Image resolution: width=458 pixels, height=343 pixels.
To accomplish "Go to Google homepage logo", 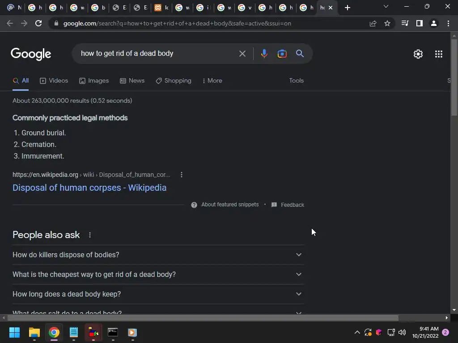I will (x=31, y=54).
